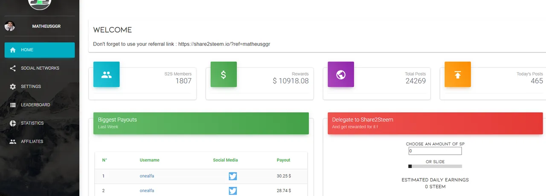Open the SETTINGS menu item
The width and height of the screenshot is (546, 196).
[40, 87]
